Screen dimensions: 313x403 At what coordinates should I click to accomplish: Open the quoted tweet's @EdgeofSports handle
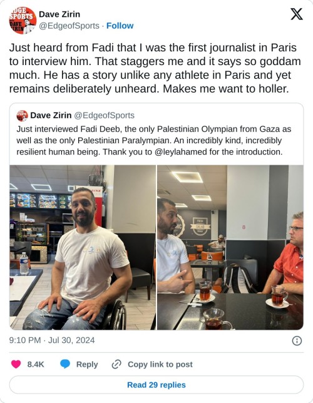click(x=104, y=115)
